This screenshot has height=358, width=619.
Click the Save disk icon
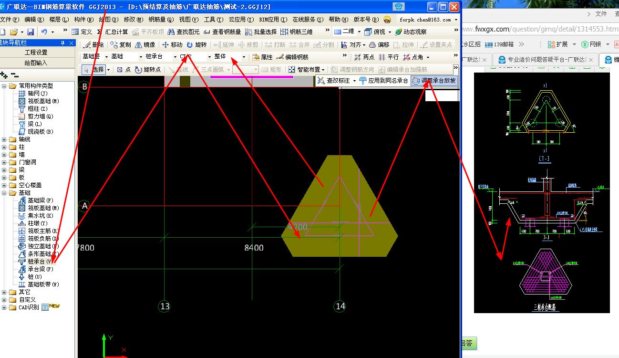coord(31,32)
